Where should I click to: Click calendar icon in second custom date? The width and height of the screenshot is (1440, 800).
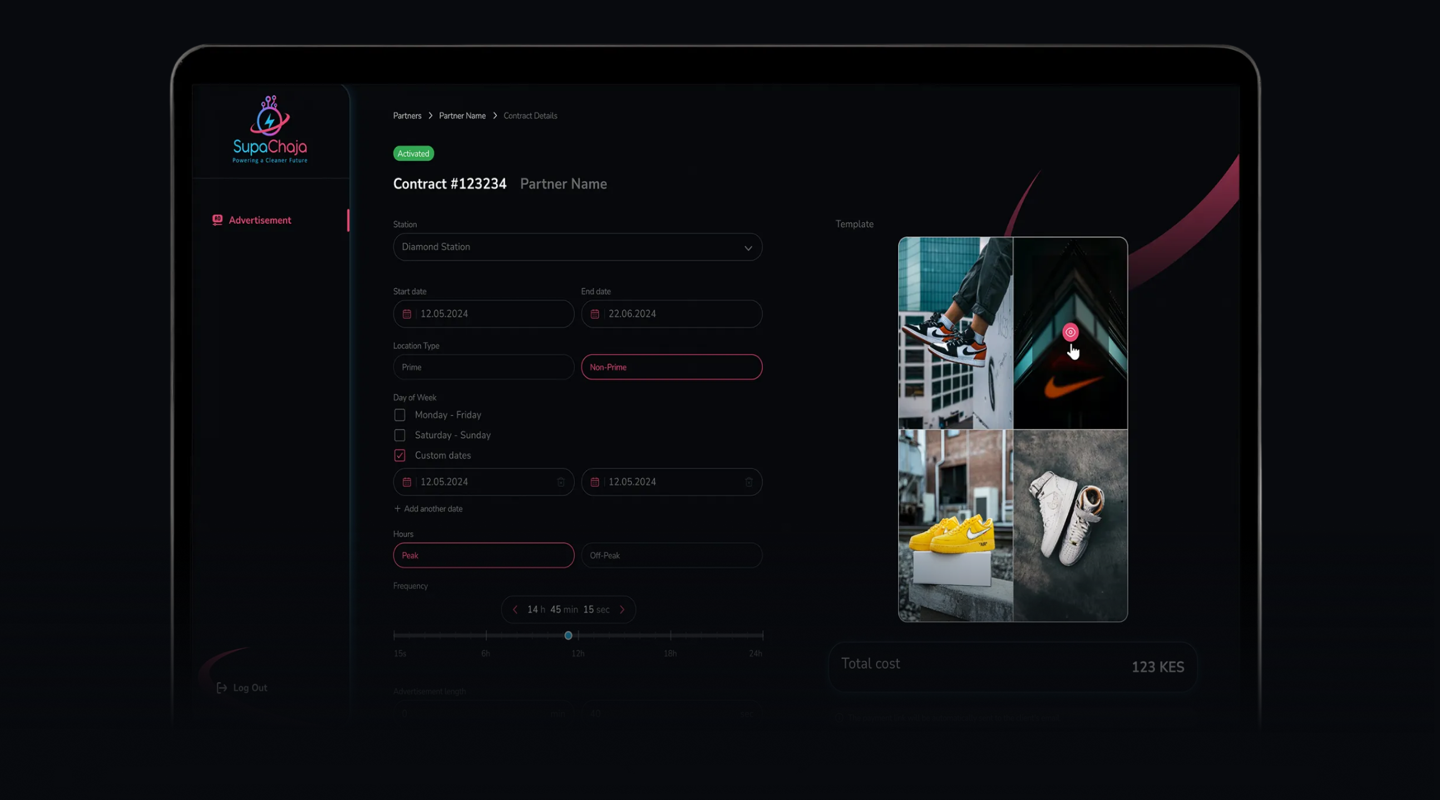(x=595, y=482)
